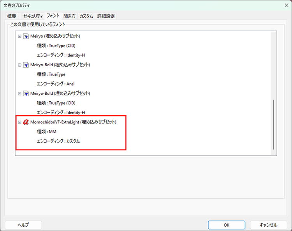Collapse the MomochidoriVF-ExtraLight font entry
This screenshot has width=292, height=231.
click(x=19, y=122)
